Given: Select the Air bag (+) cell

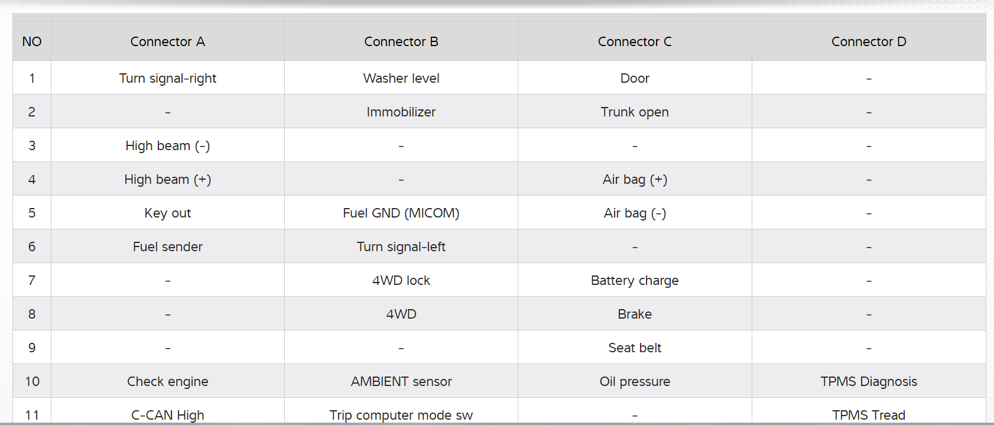Looking at the screenshot, I should click(x=635, y=179).
